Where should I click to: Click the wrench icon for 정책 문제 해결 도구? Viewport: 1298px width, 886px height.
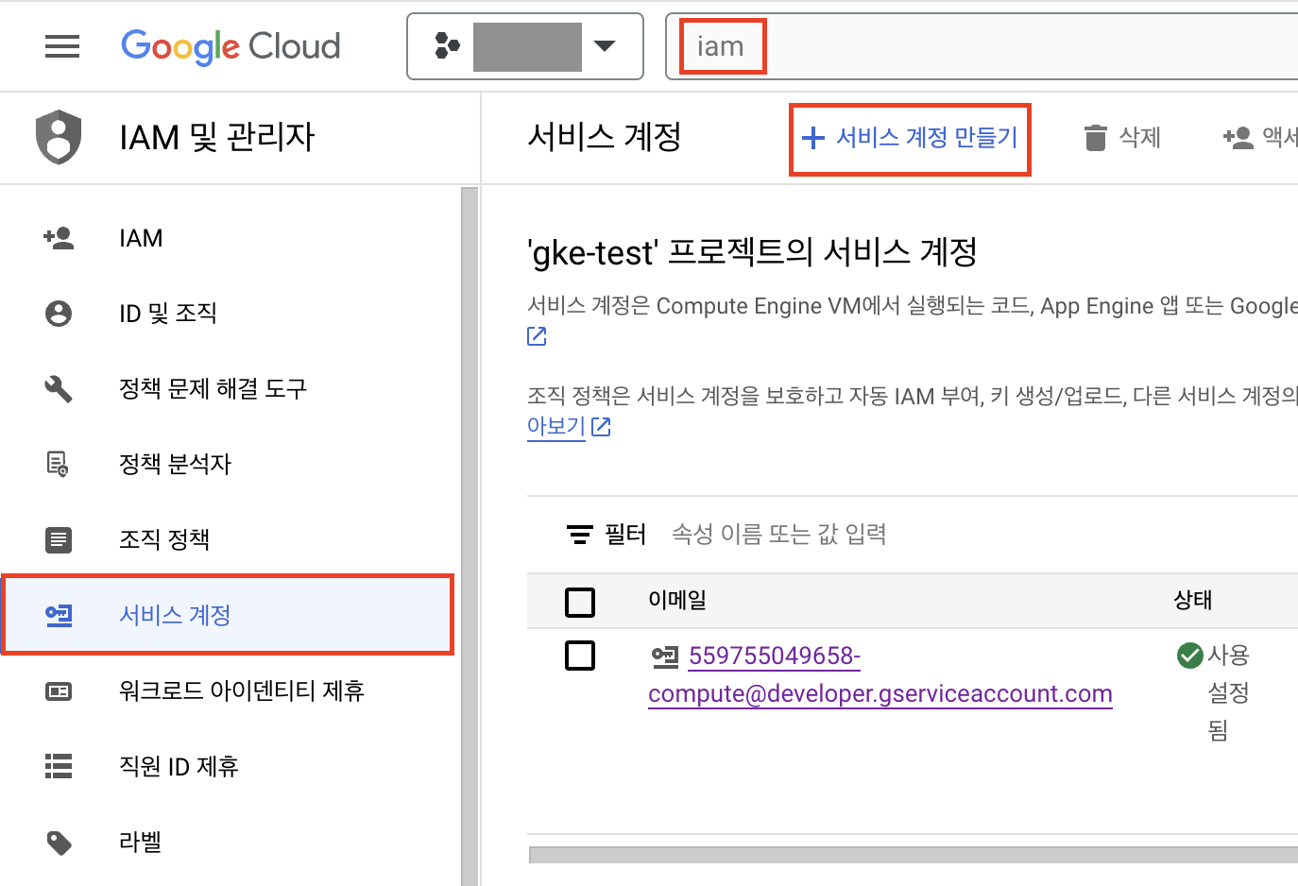(x=59, y=389)
